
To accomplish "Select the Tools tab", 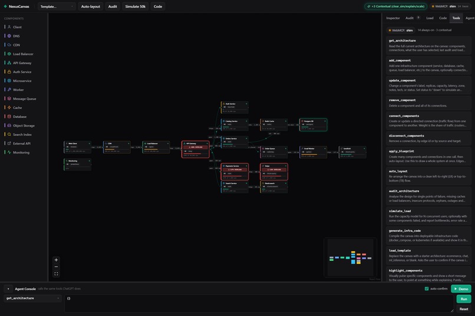I will (x=456, y=18).
